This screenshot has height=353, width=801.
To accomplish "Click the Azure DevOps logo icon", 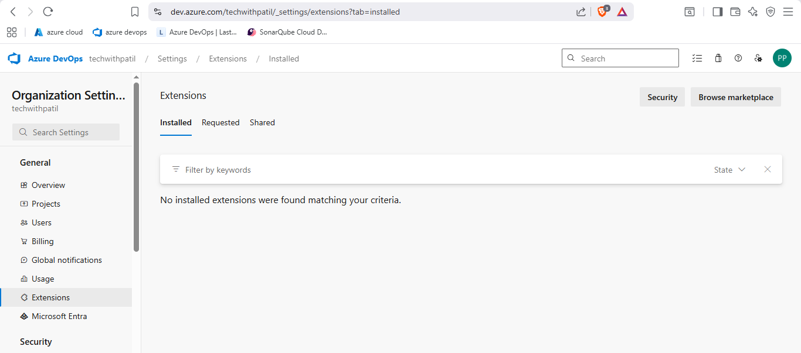I will pyautogui.click(x=14, y=59).
